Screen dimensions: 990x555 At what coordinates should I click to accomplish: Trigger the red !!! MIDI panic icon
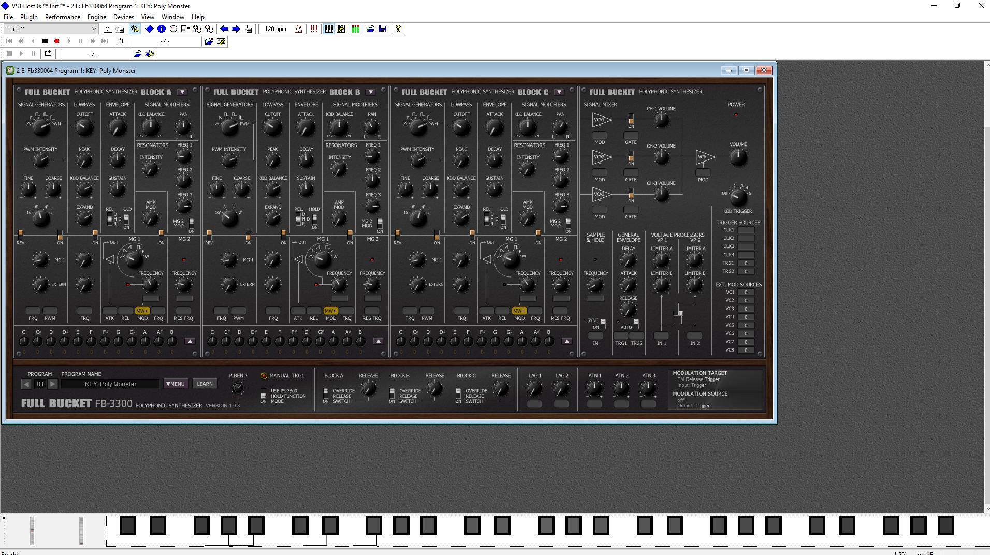[313, 29]
